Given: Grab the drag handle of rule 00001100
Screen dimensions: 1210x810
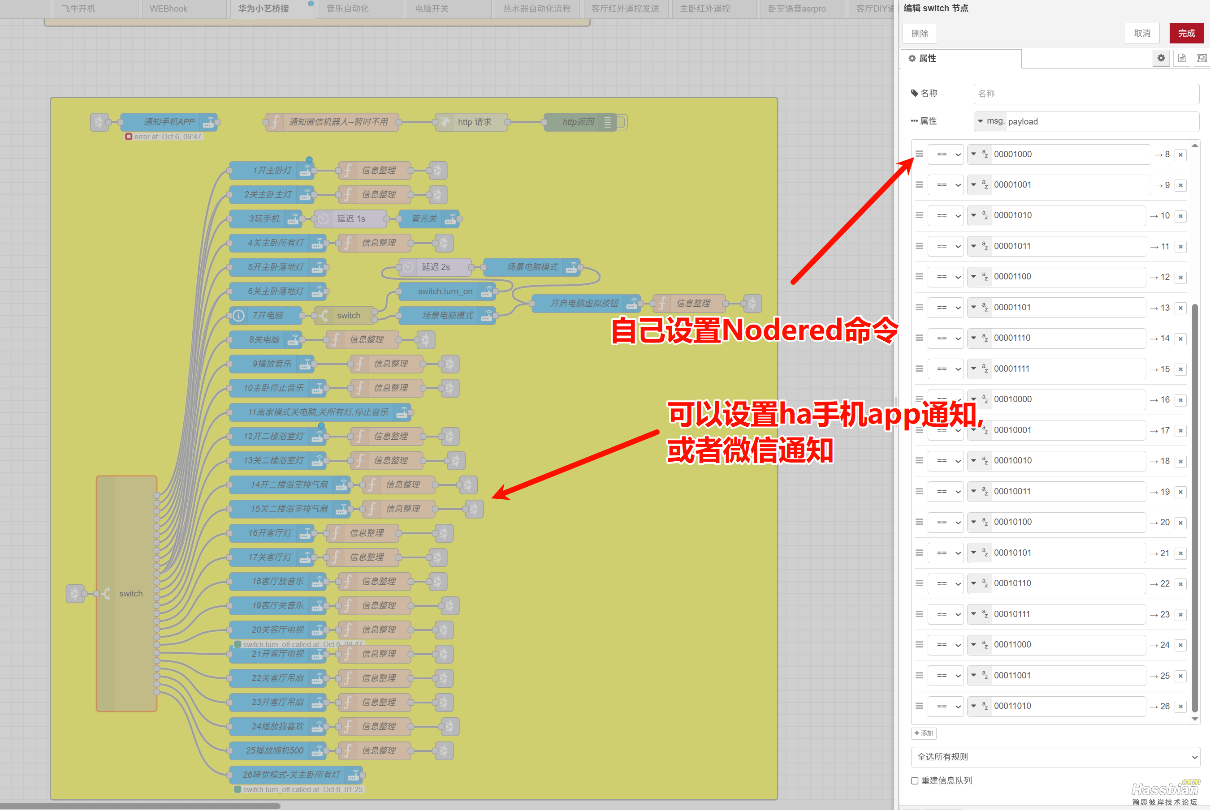Looking at the screenshot, I should pos(919,276).
